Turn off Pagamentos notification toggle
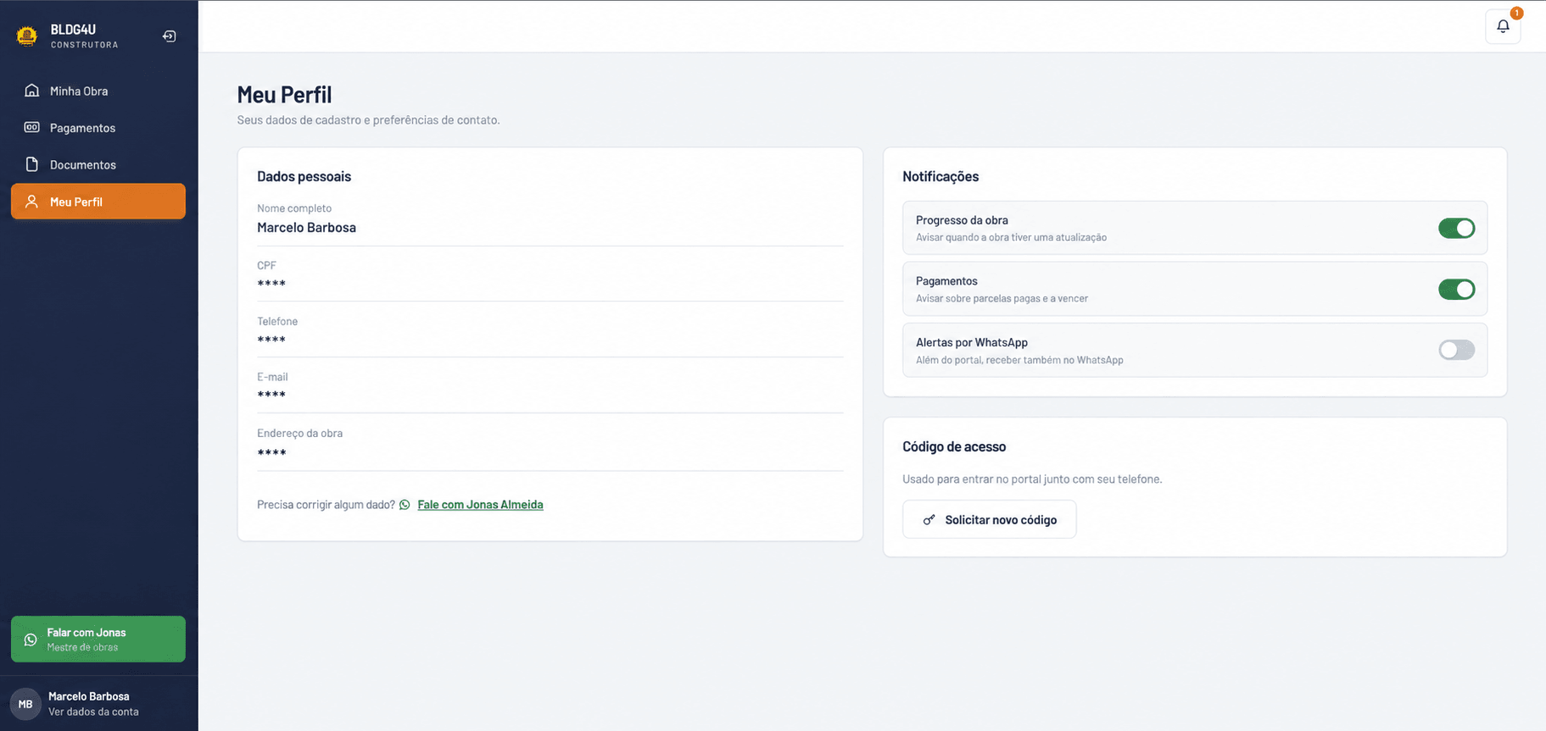The image size is (1546, 731). [1456, 290]
